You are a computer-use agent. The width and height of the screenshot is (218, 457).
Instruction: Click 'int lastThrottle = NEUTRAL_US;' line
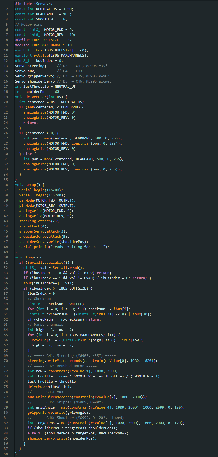tap(46, 87)
